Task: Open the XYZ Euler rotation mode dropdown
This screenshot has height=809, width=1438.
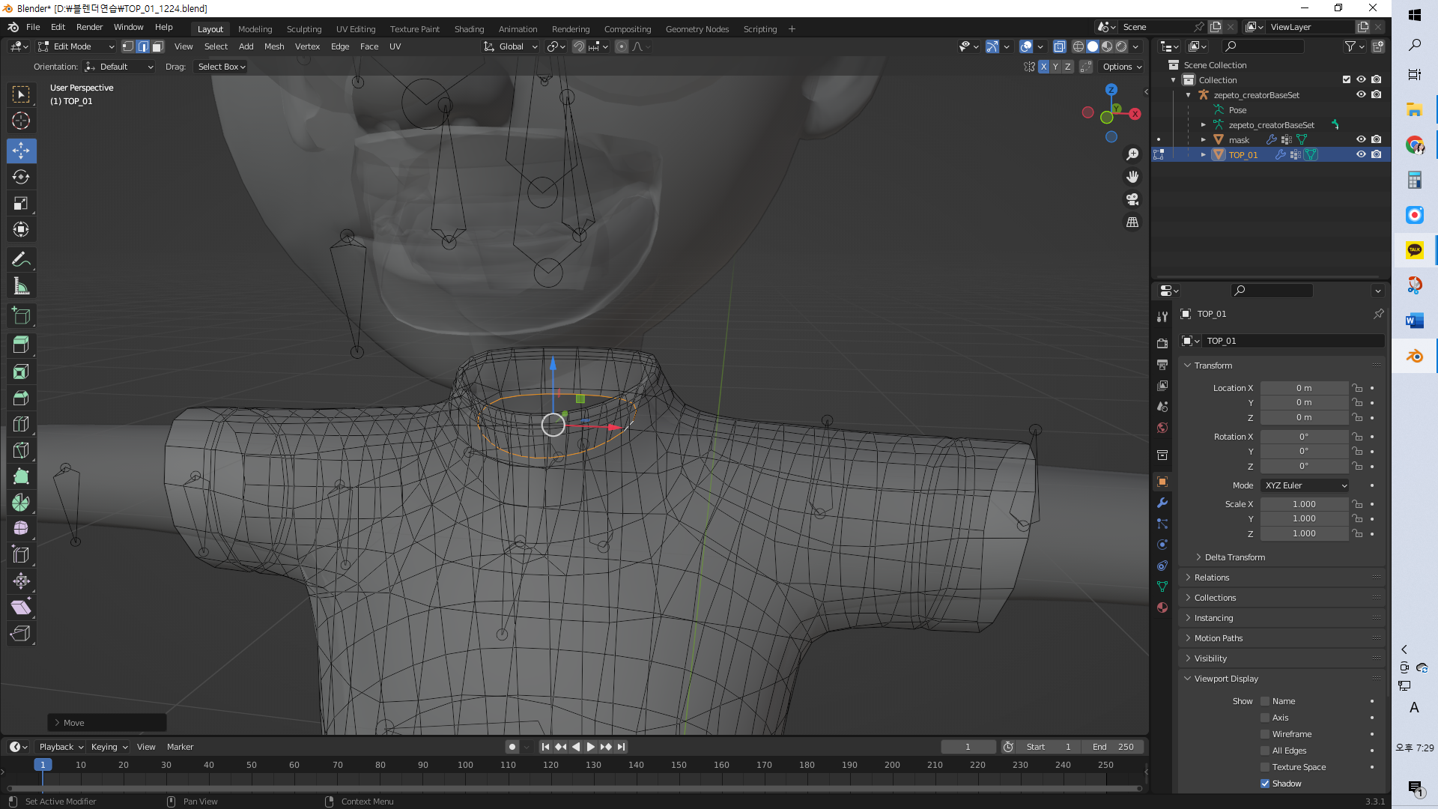Action: (1305, 485)
